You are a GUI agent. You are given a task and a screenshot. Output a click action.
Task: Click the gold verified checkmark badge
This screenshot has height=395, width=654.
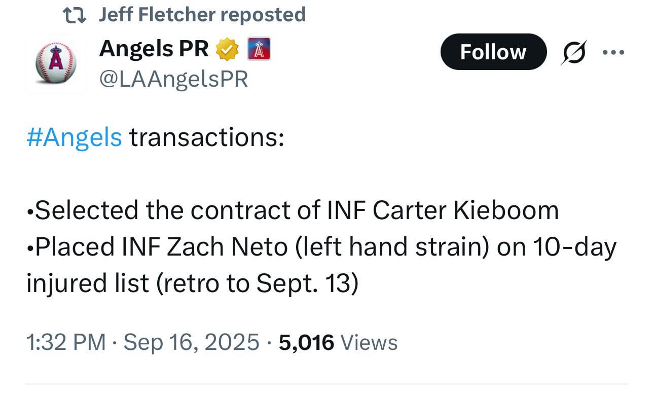pos(228,50)
